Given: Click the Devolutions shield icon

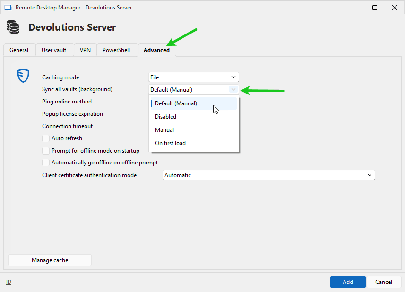Looking at the screenshot, I should pyautogui.click(x=23, y=76).
